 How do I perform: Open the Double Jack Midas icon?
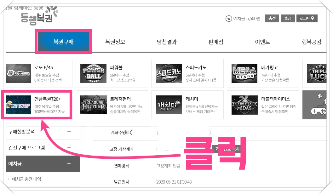(244, 105)
